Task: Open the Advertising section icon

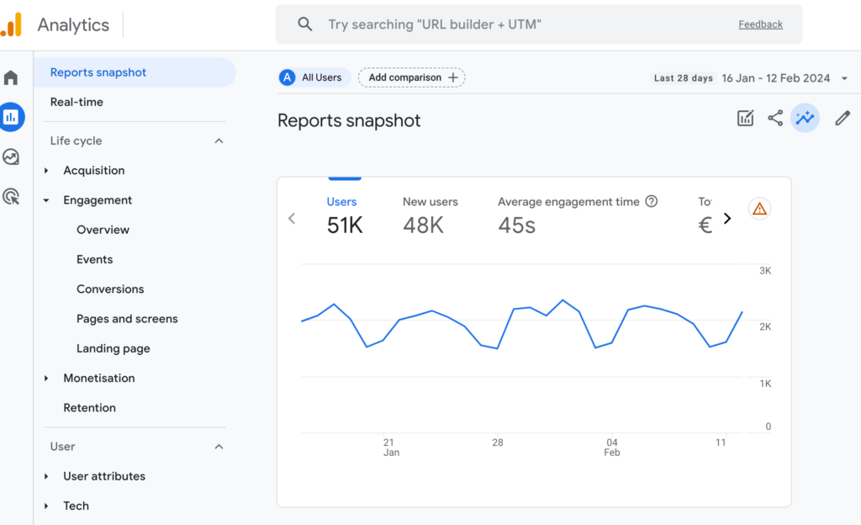Action: pyautogui.click(x=12, y=196)
